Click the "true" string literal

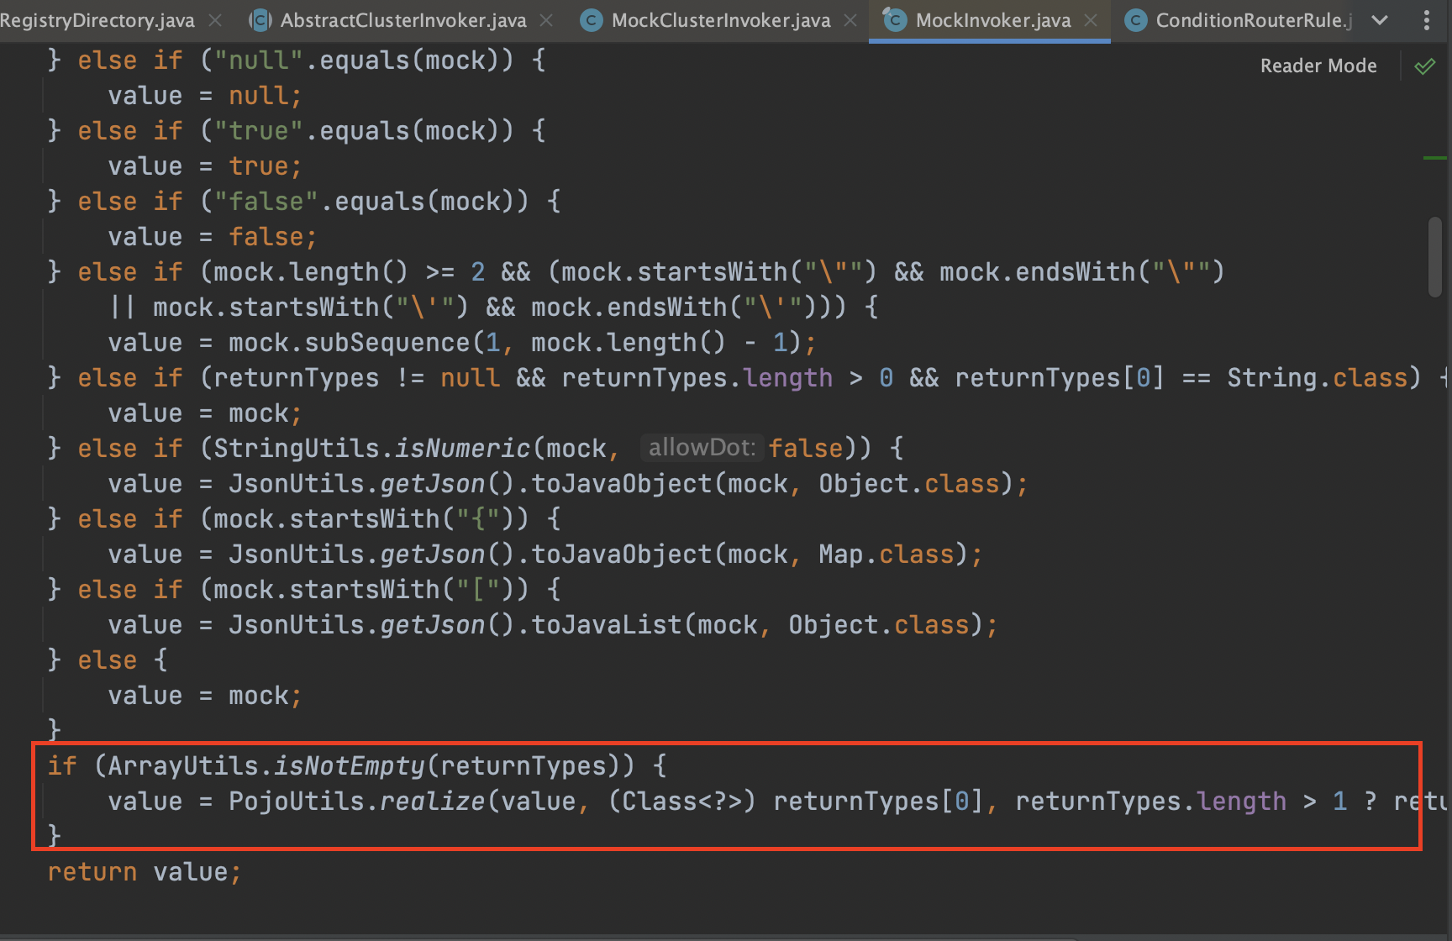coord(259,131)
